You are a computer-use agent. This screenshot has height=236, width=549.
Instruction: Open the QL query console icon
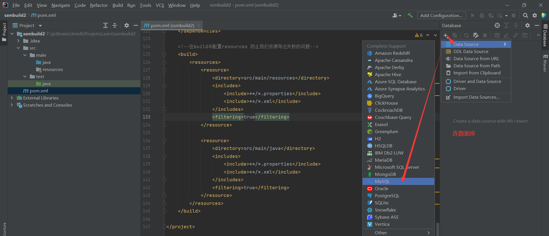pos(525,35)
